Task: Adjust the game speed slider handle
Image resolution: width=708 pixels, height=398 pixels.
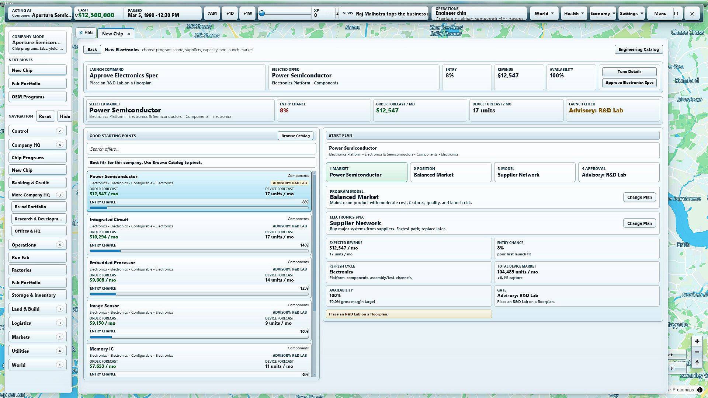Action: (x=262, y=14)
